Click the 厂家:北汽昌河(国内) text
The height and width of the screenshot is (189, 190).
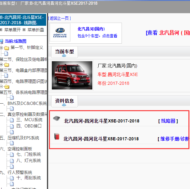pyautogui.click(x=117, y=66)
